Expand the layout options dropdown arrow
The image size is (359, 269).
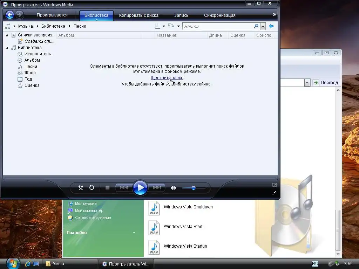click(x=164, y=26)
